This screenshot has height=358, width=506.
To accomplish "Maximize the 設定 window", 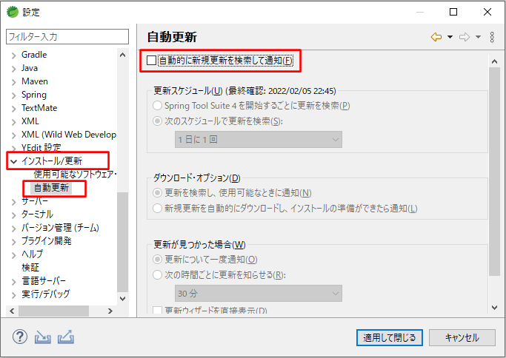I will (x=453, y=12).
